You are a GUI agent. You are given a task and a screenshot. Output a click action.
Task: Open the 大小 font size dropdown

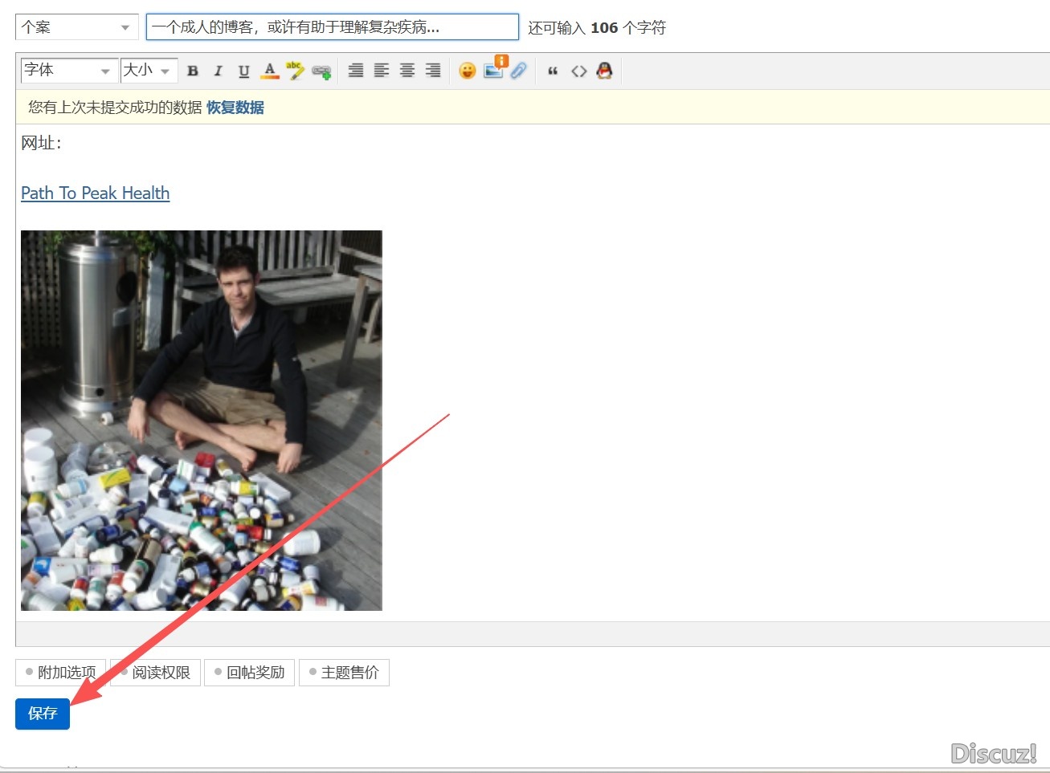point(148,71)
